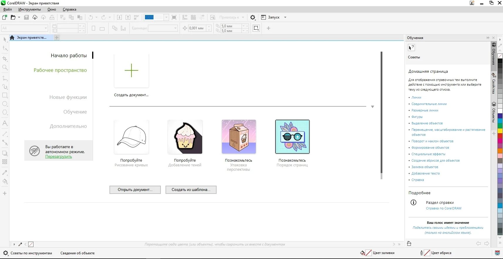Click the welcome screen vertical scrollbar
The height and width of the screenshot is (259, 503).
382,115
